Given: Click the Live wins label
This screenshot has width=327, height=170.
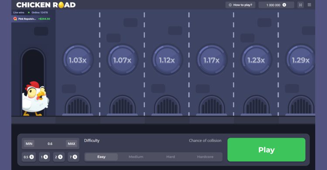Looking at the screenshot, I should (19, 13).
